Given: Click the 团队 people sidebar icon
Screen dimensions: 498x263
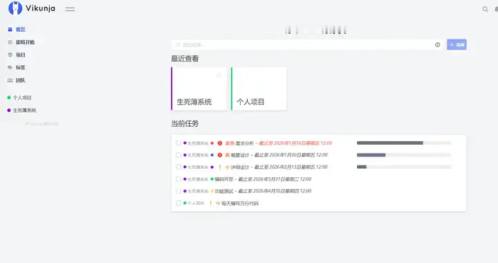Looking at the screenshot, I should pyautogui.click(x=10, y=80).
